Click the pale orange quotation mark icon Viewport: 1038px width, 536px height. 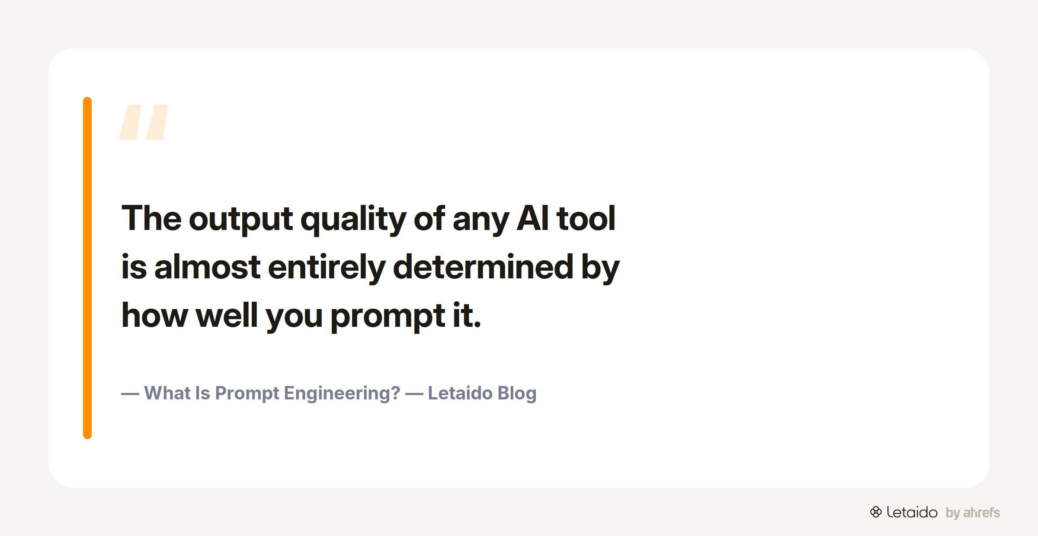coord(144,122)
